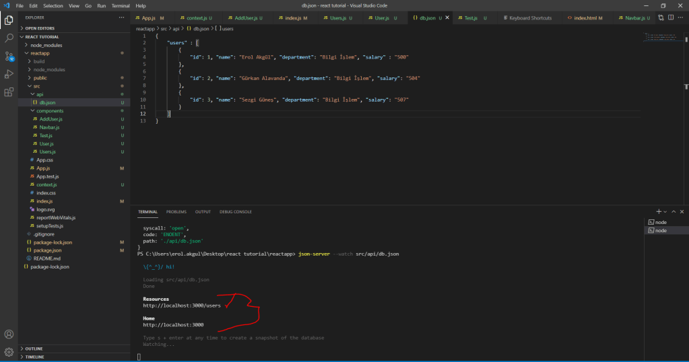689x362 pixels.
Task: Switch to the PROBLEMS panel tab
Action: [x=176, y=211]
